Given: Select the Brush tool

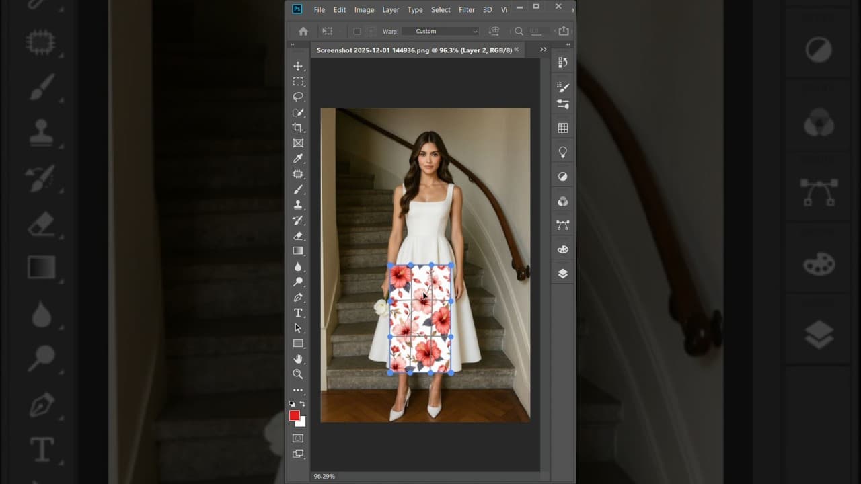Looking at the screenshot, I should click(x=298, y=190).
